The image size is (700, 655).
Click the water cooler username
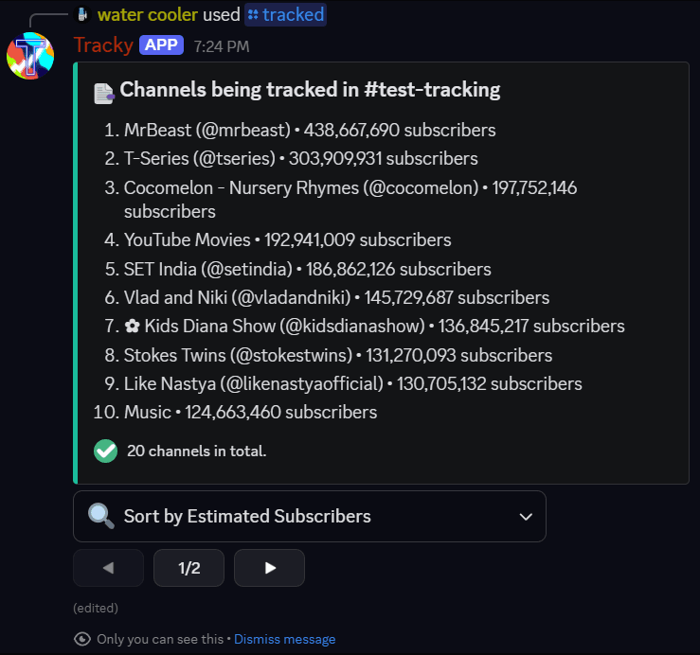(148, 14)
